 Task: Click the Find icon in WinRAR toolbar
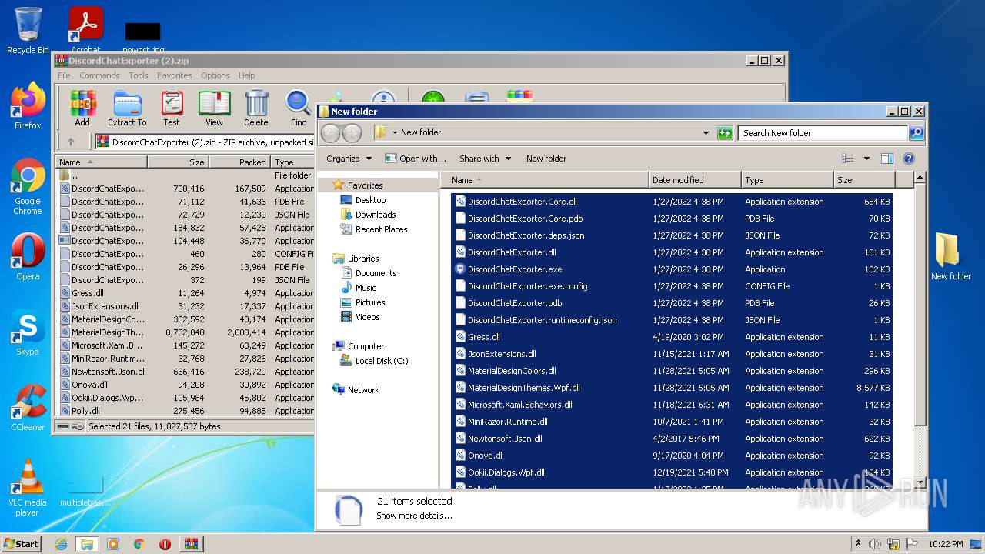tap(299, 108)
